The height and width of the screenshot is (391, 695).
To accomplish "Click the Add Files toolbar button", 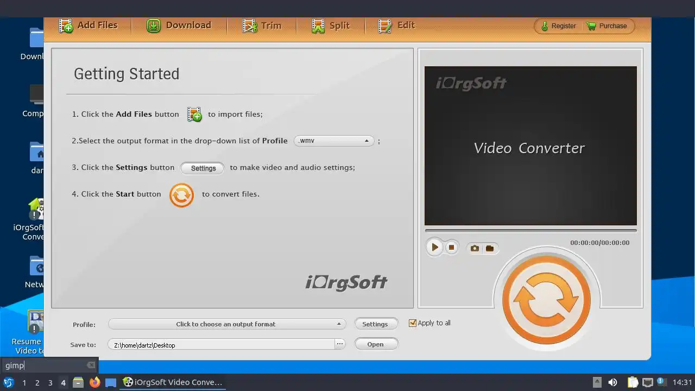I will click(89, 26).
